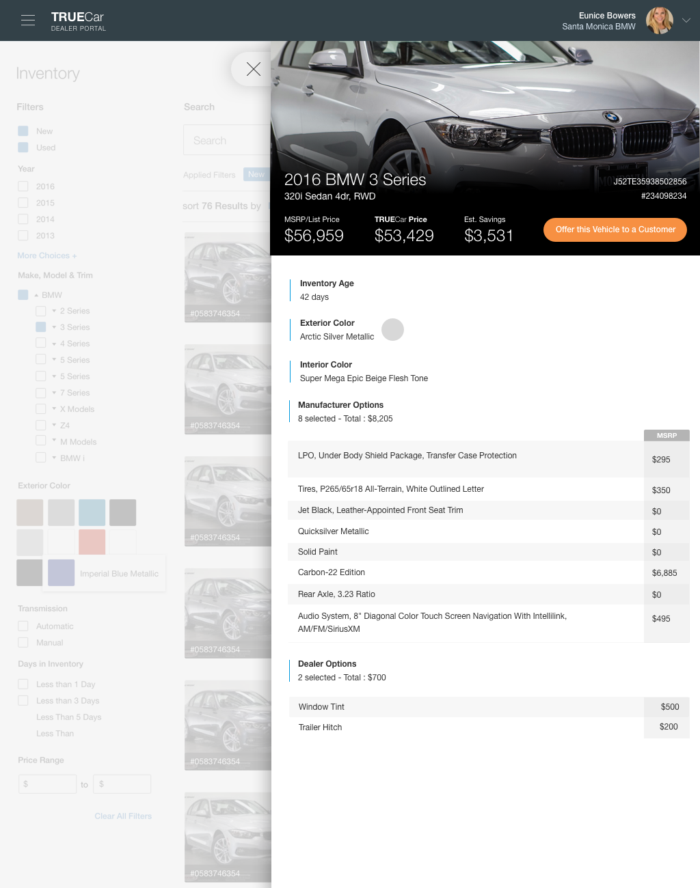Click the TRUECar Dealer Portal logo
This screenshot has width=700, height=888.
pyautogui.click(x=78, y=20)
